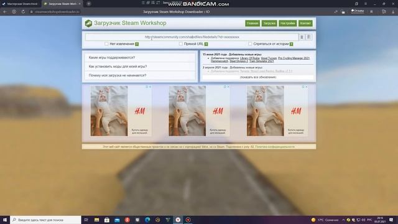Screen dimensions: 398x224
Task: Open the Train Simulator 2021 link
Action: (x=261, y=61)
